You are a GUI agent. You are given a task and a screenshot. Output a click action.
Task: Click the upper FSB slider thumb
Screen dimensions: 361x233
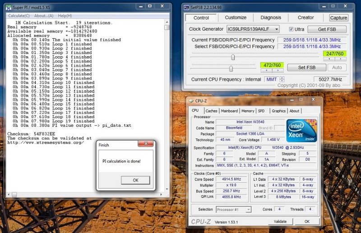(233, 57)
